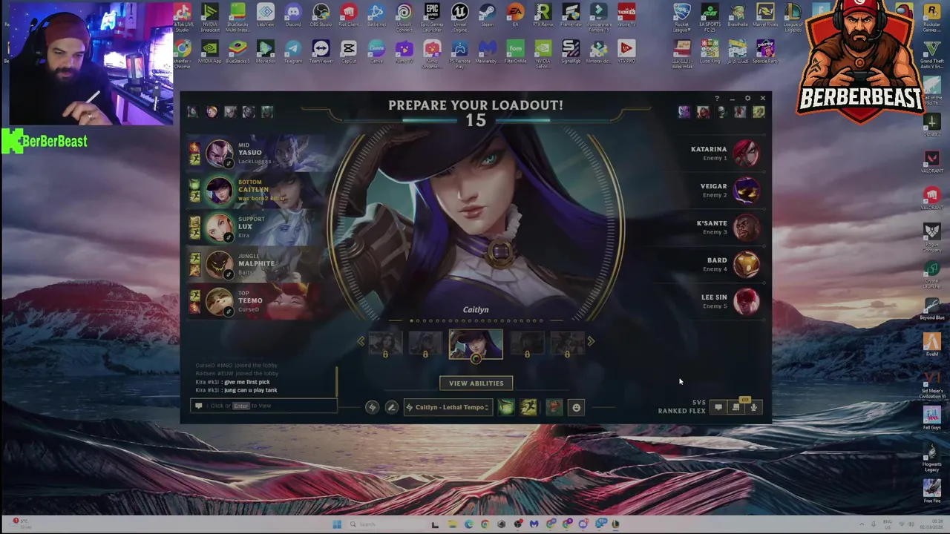Open the recommended runes lightning icon
Viewport: 950px width, 534px height.
(x=372, y=407)
